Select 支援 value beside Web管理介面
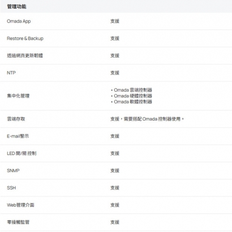Image resolution: width=232 pixels, height=232 pixels. [x=115, y=205]
